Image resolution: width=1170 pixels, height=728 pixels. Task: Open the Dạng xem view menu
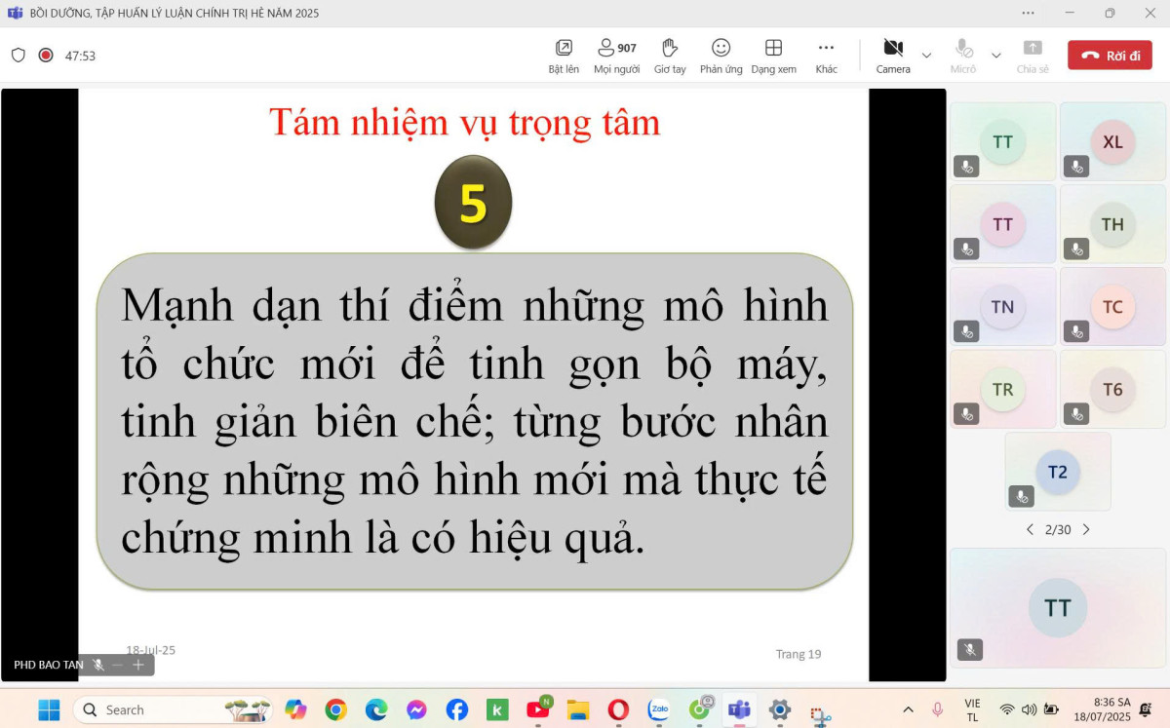click(x=773, y=55)
